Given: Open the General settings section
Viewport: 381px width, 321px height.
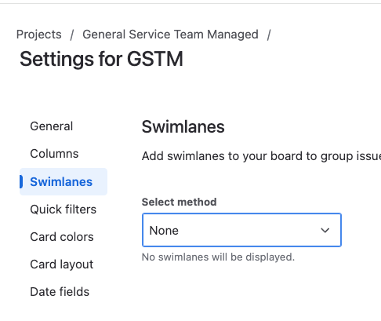Looking at the screenshot, I should click(x=52, y=126).
